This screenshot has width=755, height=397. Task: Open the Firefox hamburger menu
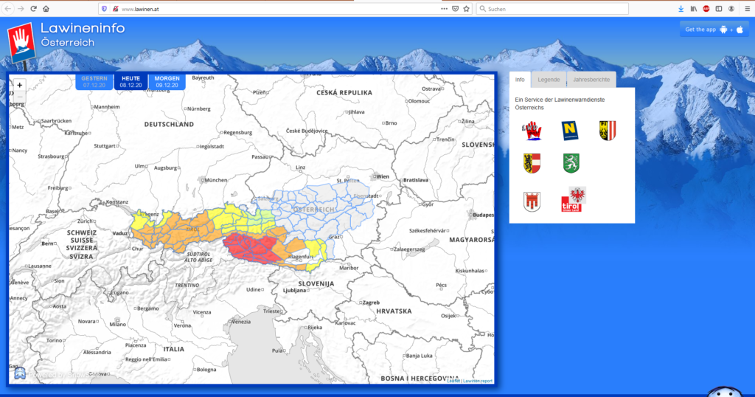(748, 9)
